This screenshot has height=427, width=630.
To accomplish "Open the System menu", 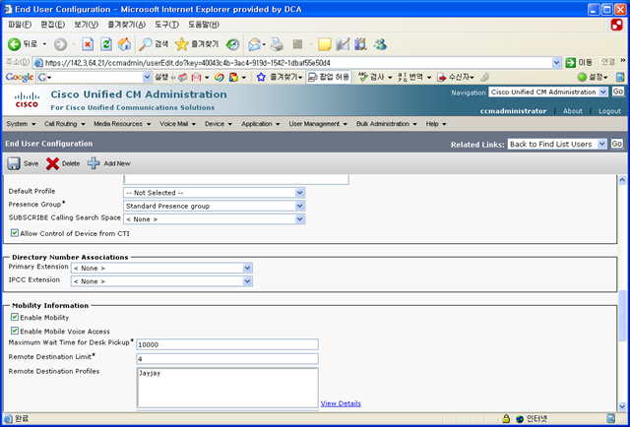I will 21,124.
